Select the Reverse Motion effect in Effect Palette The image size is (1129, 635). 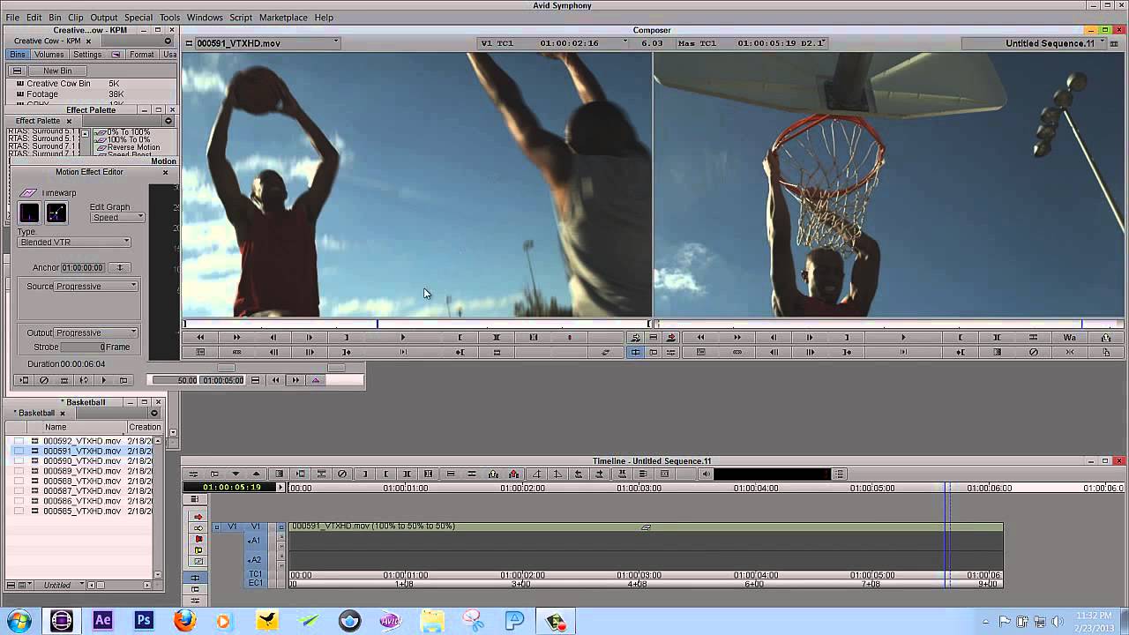133,147
